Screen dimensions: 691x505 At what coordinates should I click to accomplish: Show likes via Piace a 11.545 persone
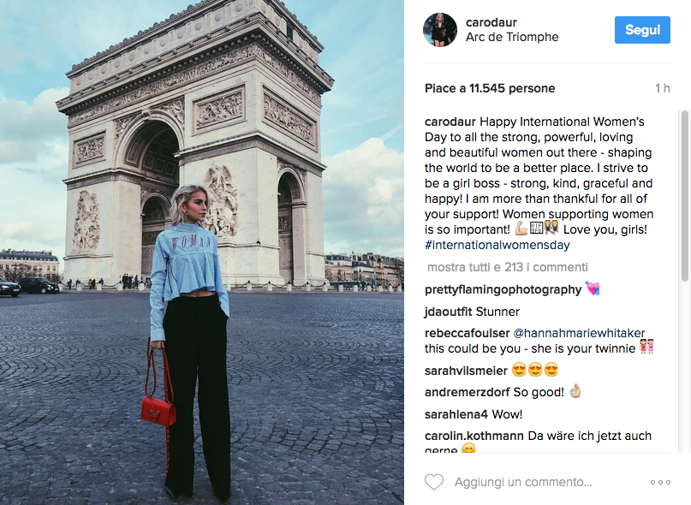490,88
